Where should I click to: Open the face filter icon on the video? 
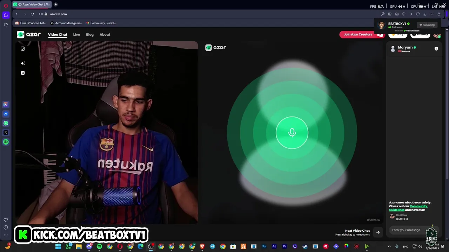coord(23,73)
